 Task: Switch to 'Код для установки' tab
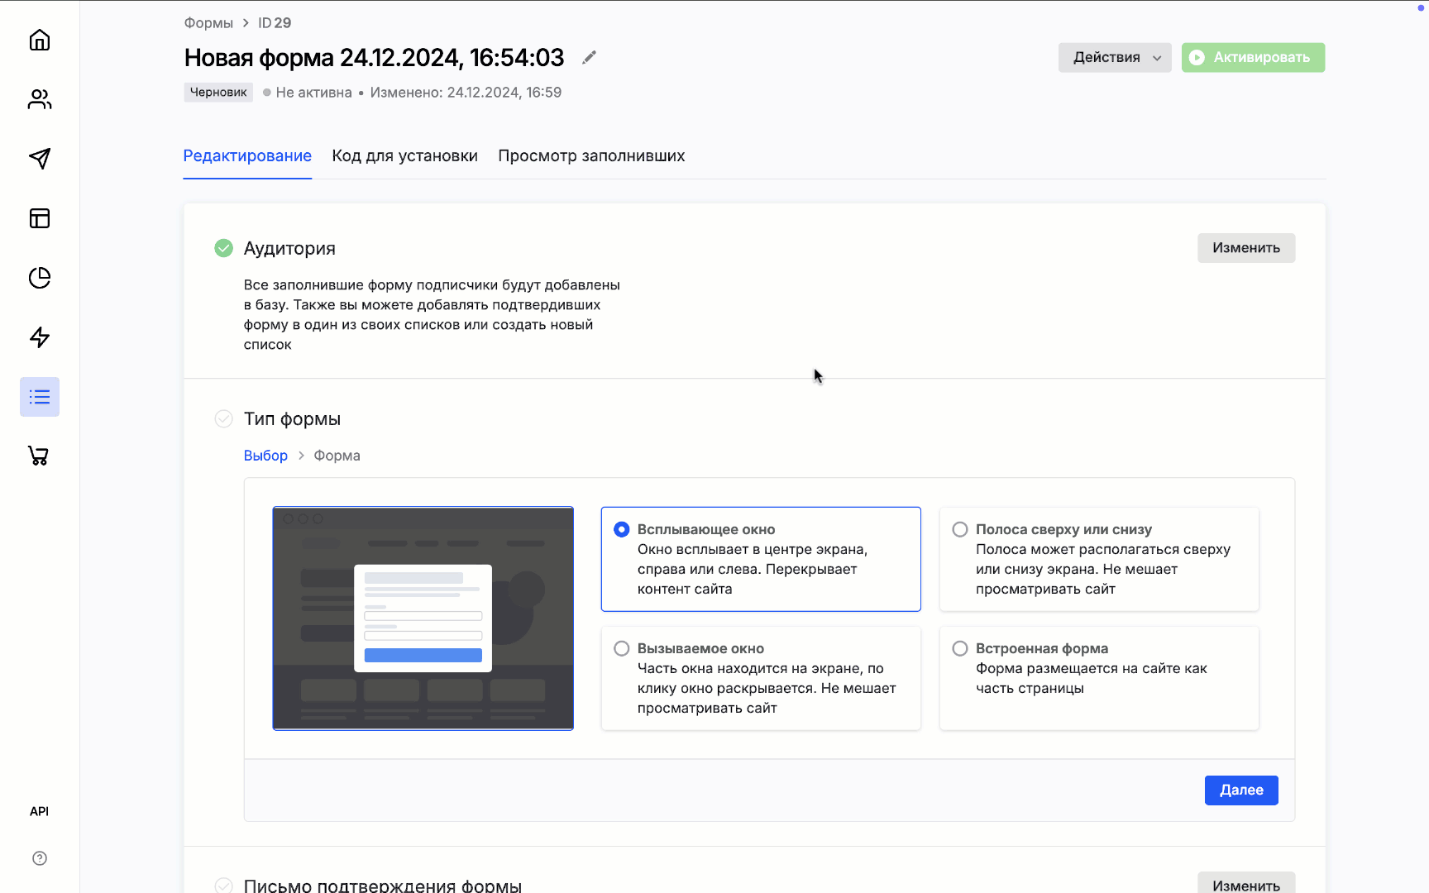click(x=404, y=155)
